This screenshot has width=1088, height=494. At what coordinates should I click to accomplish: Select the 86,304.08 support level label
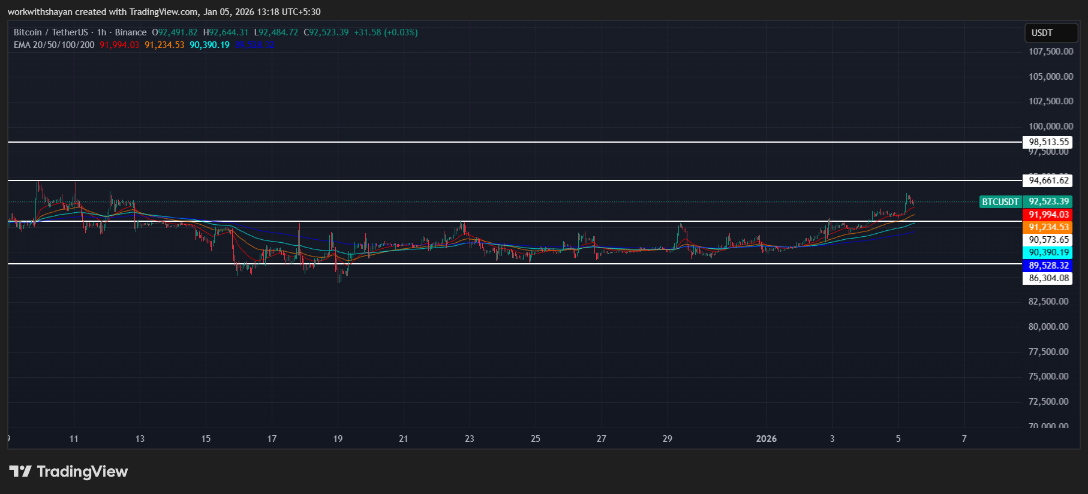1048,278
